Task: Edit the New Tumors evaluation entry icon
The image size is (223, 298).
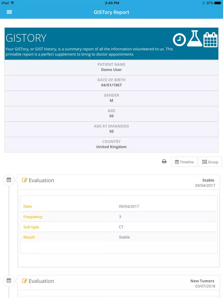Action: pyautogui.click(x=25, y=281)
